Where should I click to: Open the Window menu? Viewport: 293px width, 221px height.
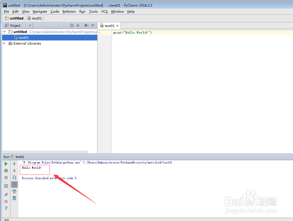[117, 12]
